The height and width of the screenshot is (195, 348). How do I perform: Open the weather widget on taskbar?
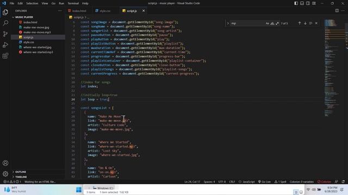(15, 190)
